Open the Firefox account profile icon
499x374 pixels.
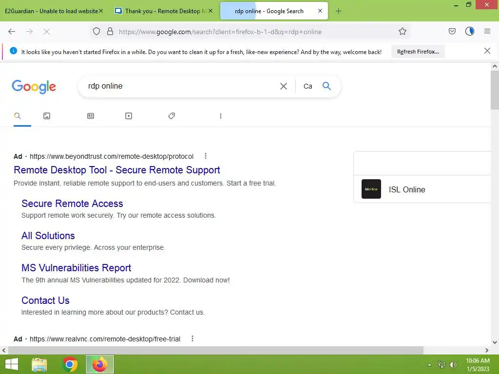point(470,31)
